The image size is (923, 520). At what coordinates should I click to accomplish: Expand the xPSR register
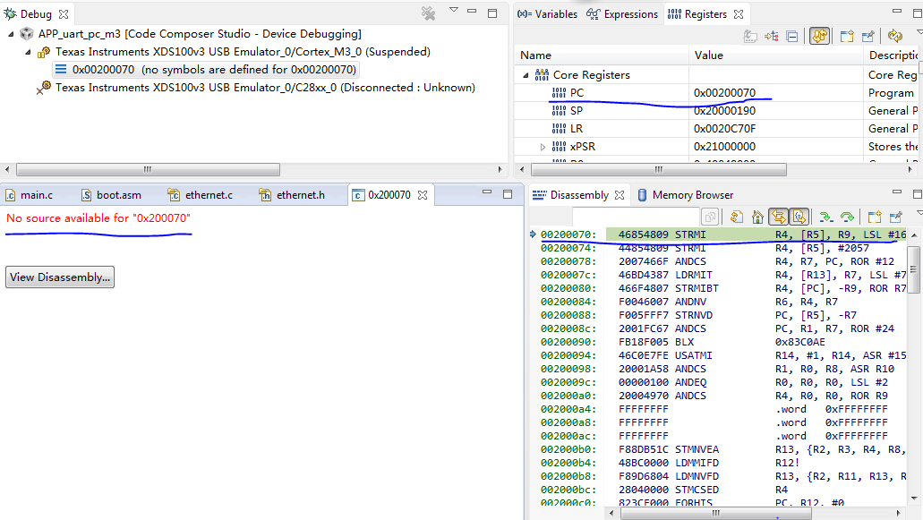coord(543,147)
